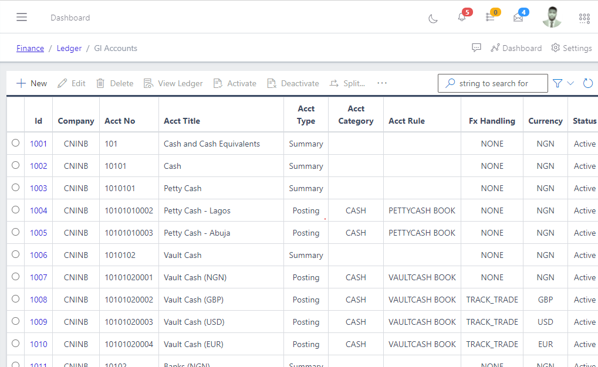Open the View Ledger tool
The width and height of the screenshot is (598, 367).
173,83
